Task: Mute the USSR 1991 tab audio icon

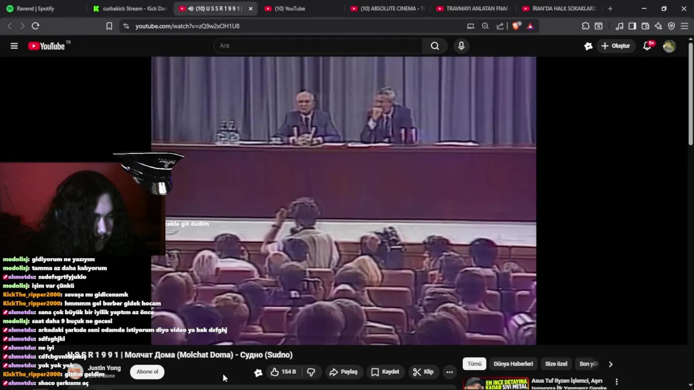Action: [x=191, y=9]
